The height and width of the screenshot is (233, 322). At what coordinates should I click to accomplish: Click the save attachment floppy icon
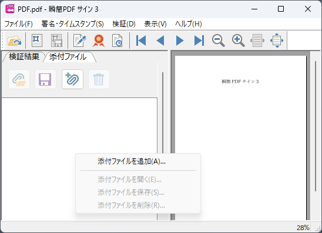[45, 79]
